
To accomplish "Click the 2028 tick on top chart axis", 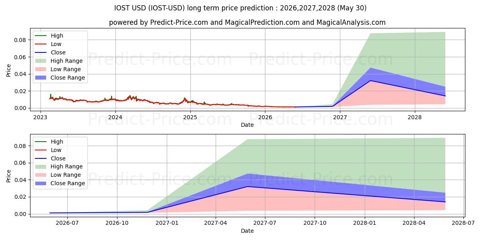I will tap(414, 118).
